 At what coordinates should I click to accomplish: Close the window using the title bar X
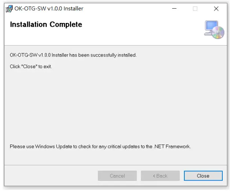216,9
